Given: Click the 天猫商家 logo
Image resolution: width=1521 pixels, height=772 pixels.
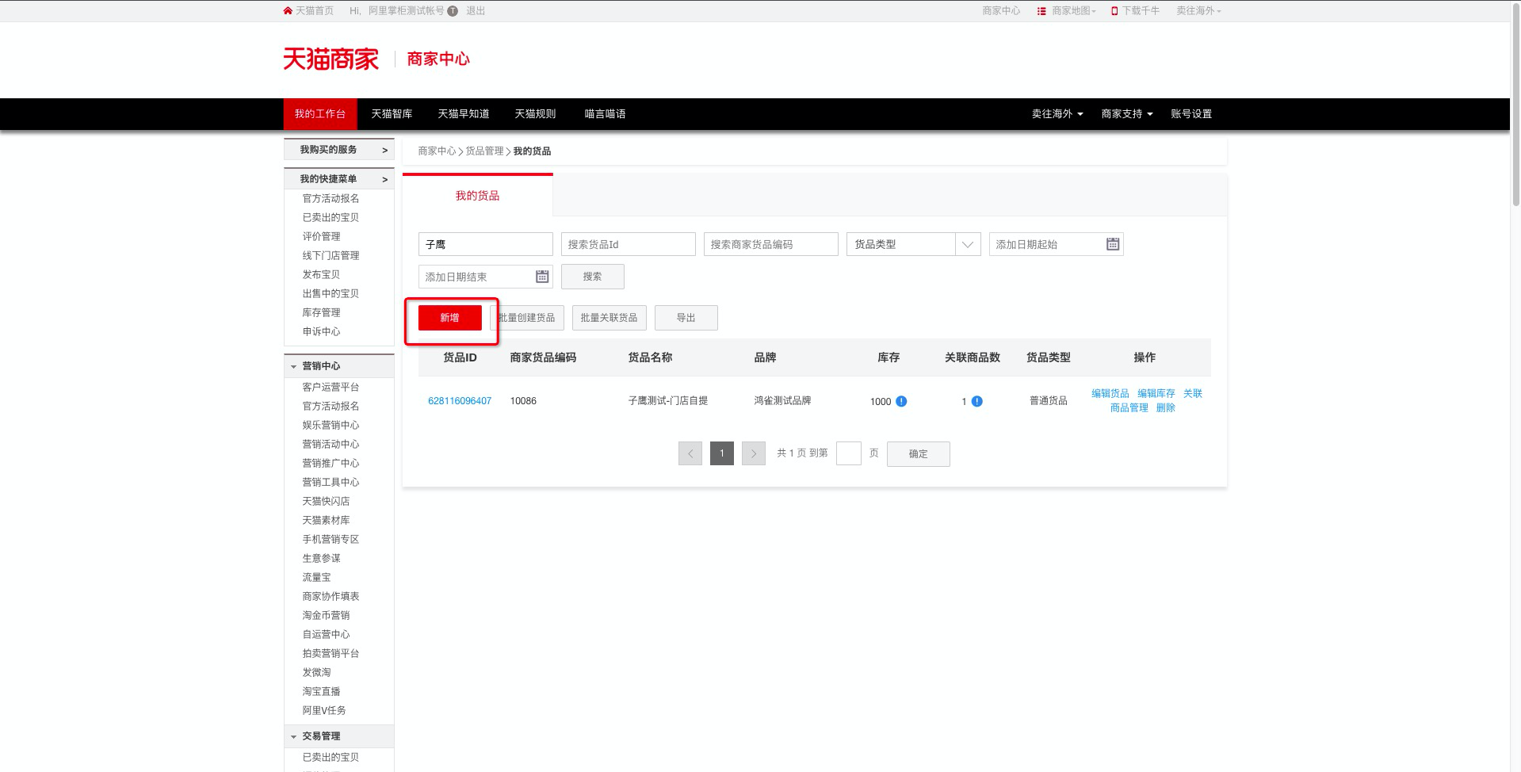Looking at the screenshot, I should [x=331, y=59].
